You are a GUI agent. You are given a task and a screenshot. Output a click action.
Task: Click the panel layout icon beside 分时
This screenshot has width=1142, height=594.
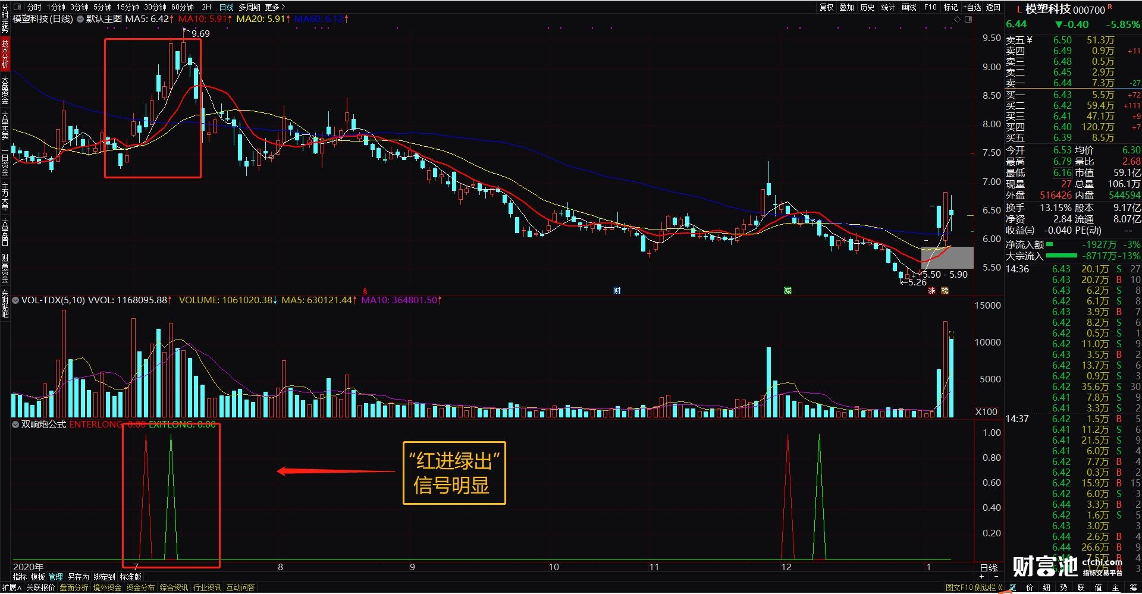point(17,7)
